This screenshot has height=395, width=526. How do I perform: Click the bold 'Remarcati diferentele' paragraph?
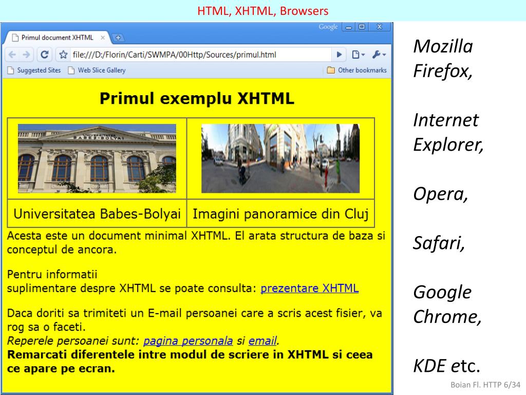coord(190,362)
